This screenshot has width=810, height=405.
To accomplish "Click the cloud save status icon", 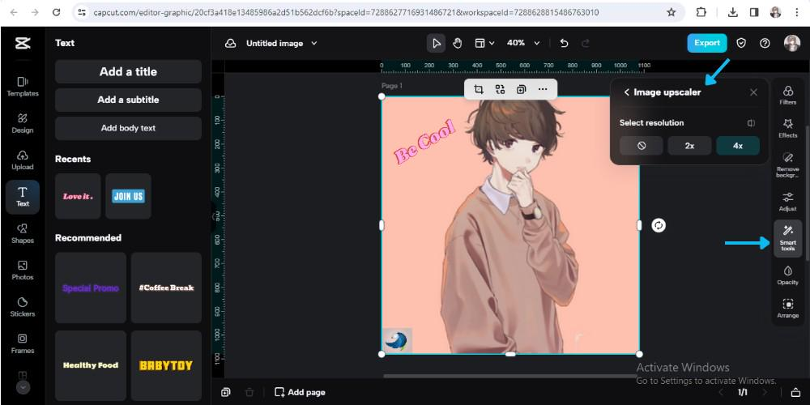I will point(230,44).
